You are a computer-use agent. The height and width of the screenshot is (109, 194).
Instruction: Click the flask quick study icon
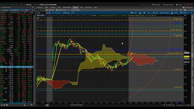pos(140,13)
